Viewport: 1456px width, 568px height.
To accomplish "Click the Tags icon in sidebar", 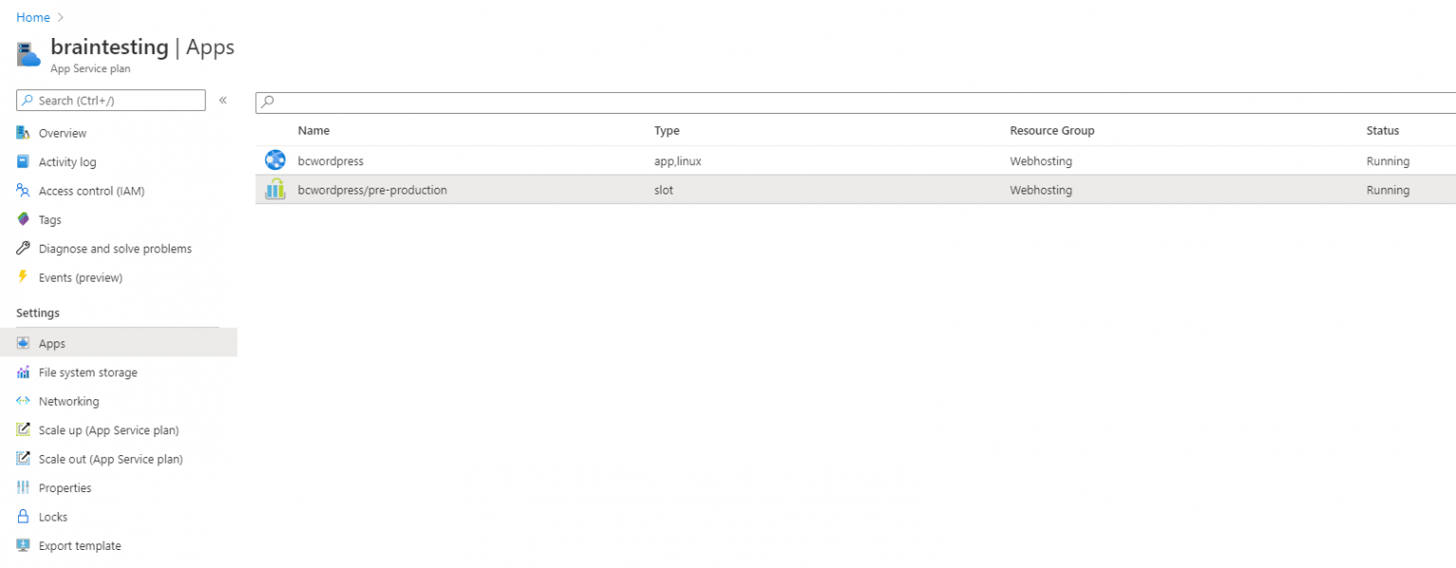I will click(x=23, y=219).
